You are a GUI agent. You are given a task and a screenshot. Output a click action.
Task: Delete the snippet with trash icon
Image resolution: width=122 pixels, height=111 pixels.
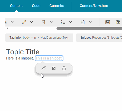click(64, 68)
